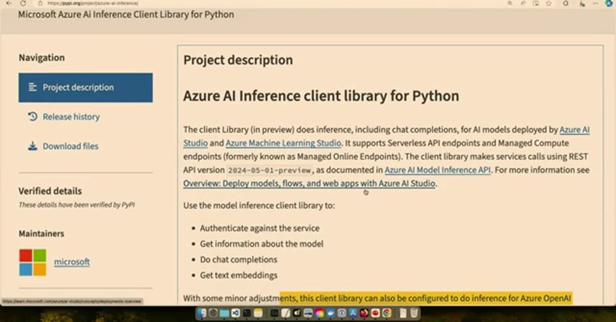616x322 pixels.
Task: Click the Maintainers heading
Action: 41,234
